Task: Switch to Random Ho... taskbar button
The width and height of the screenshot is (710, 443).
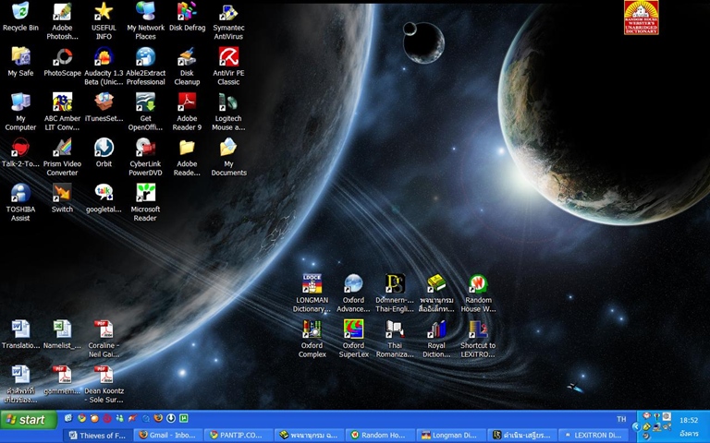Action: point(379,436)
